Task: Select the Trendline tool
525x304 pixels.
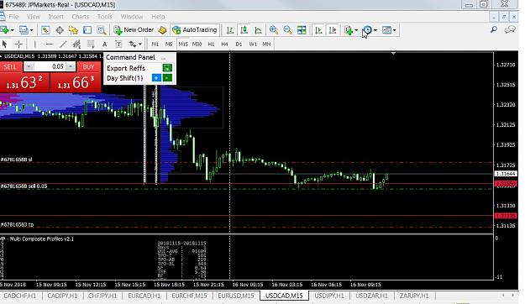Action: (63, 44)
